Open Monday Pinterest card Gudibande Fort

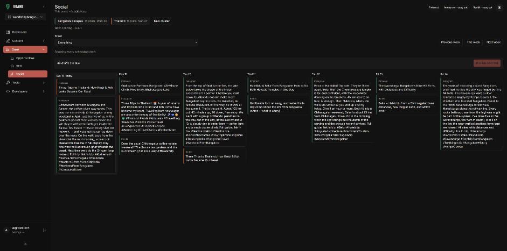150,85
